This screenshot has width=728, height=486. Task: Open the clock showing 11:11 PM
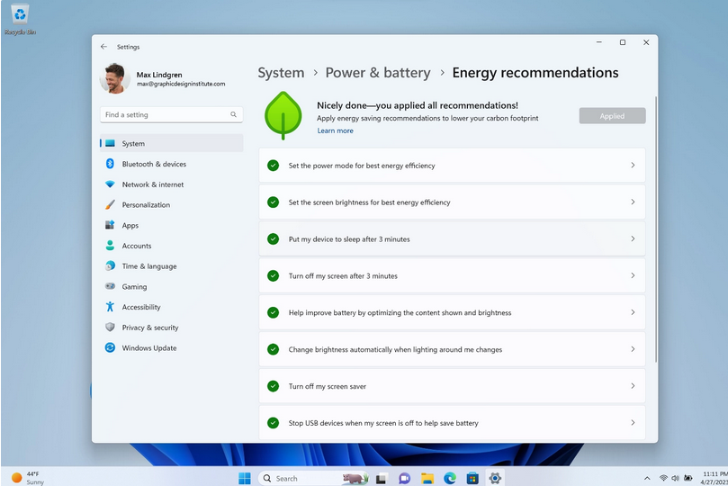pyautogui.click(x=715, y=478)
